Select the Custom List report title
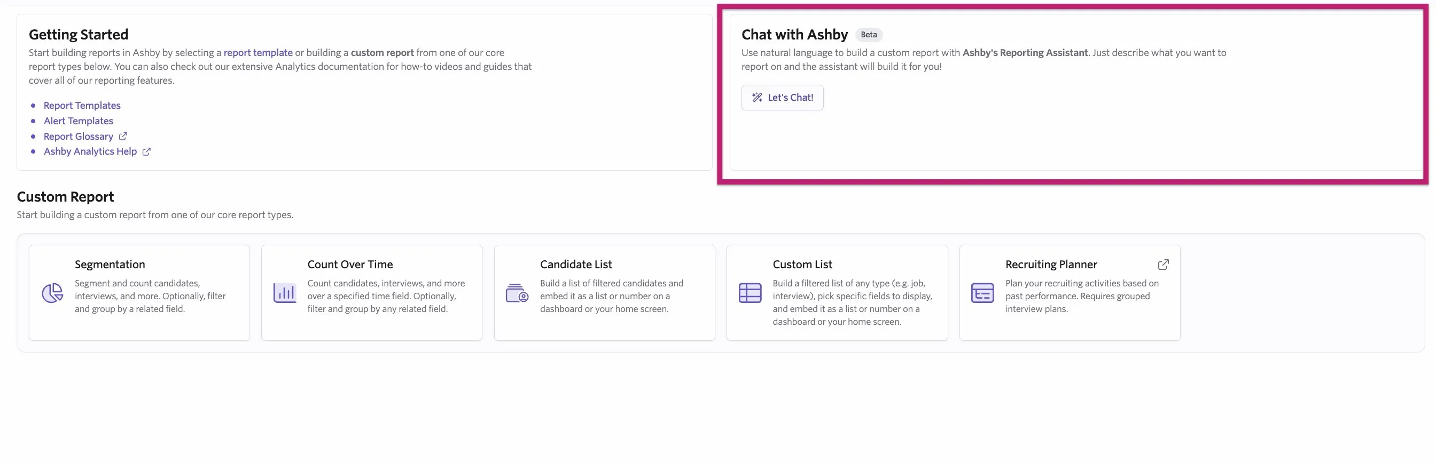1436x464 pixels. tap(802, 265)
